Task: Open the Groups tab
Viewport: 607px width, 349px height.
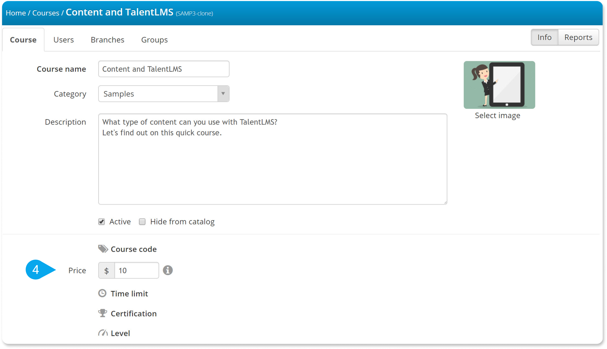Action: coord(154,40)
